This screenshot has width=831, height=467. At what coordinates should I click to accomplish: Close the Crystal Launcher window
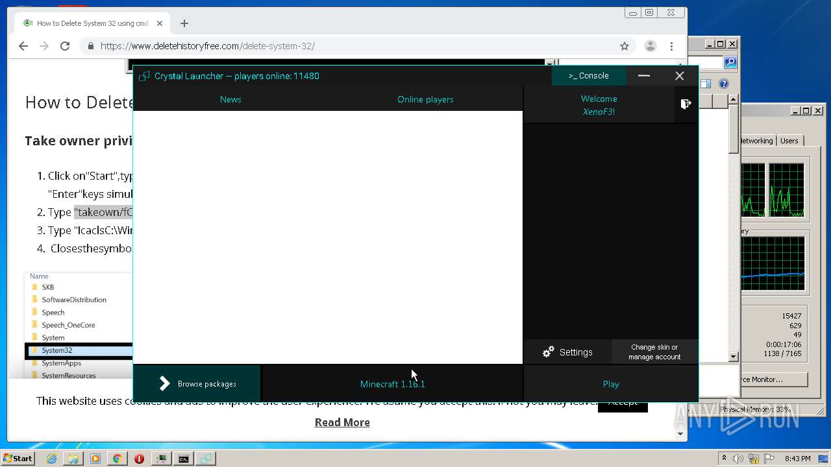click(x=679, y=75)
